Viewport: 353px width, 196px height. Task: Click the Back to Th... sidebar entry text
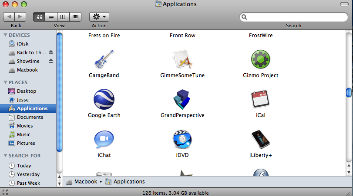coord(31,52)
